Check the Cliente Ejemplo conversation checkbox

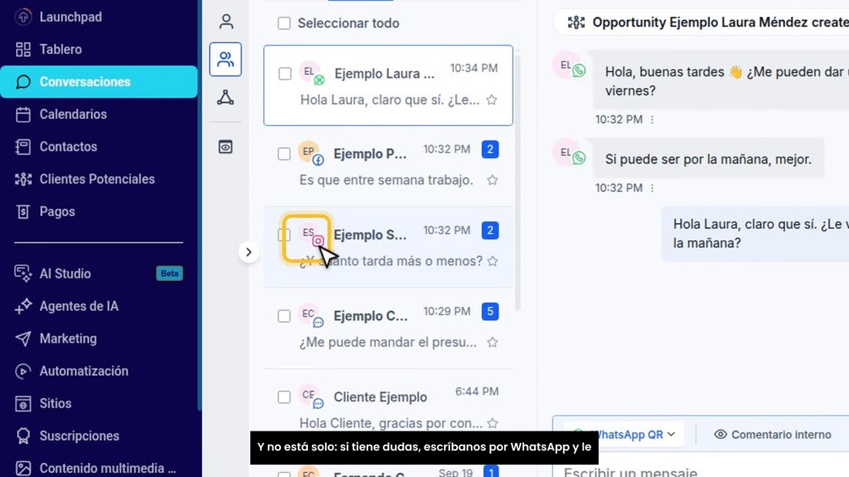pyautogui.click(x=284, y=397)
